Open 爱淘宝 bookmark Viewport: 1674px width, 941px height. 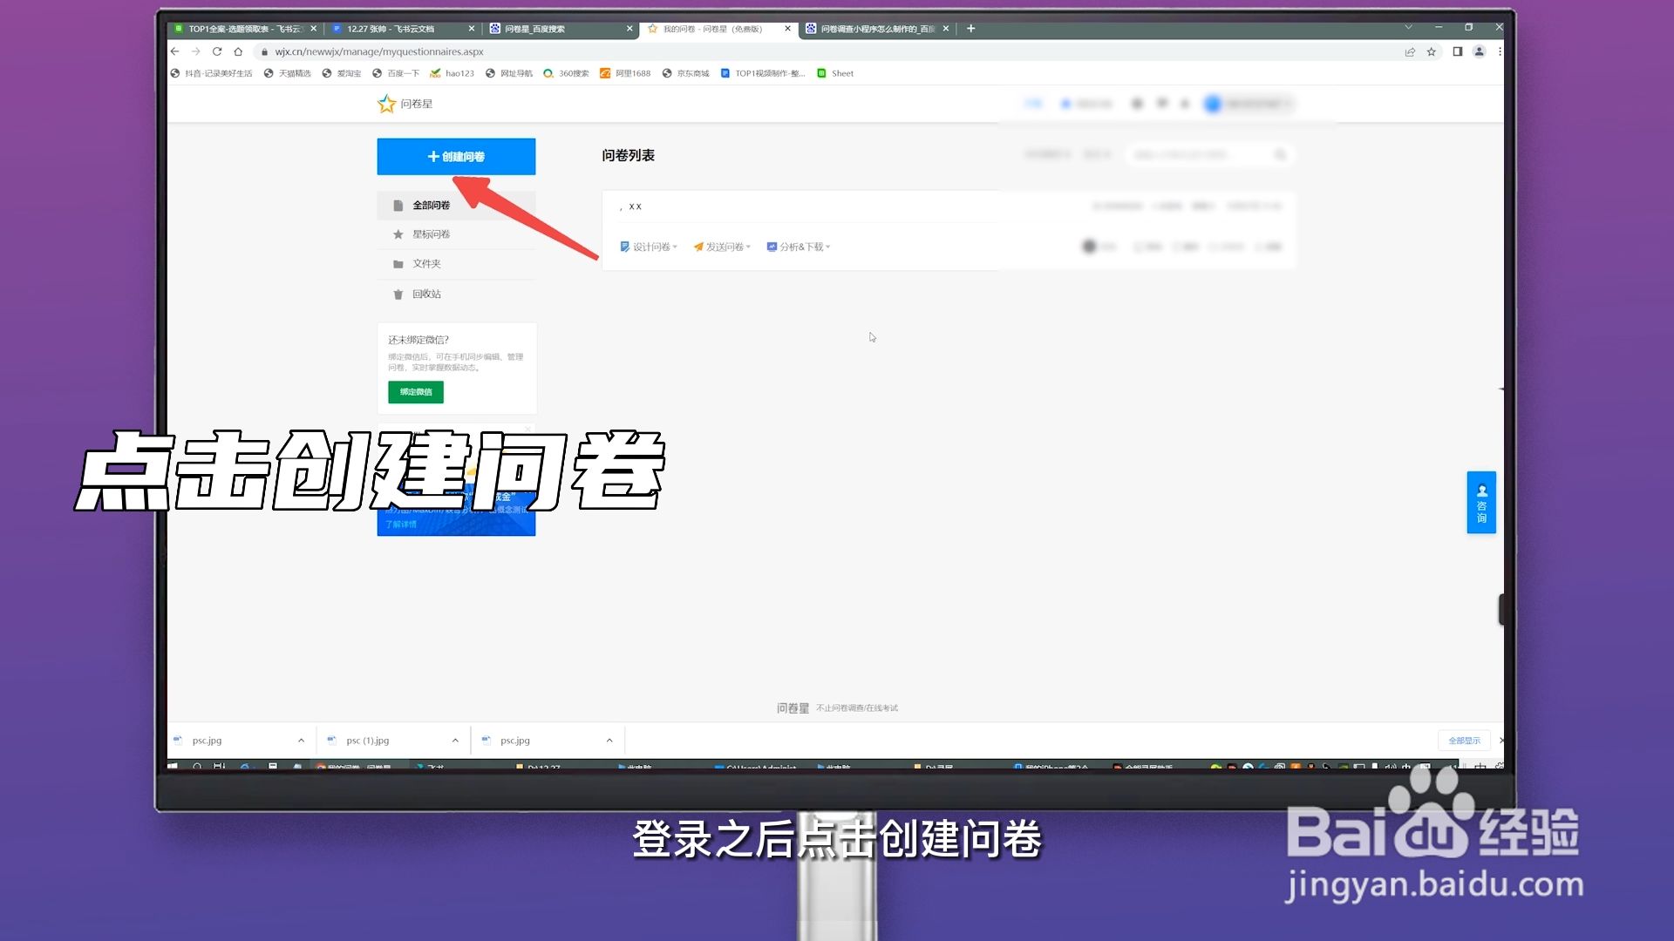coord(342,73)
